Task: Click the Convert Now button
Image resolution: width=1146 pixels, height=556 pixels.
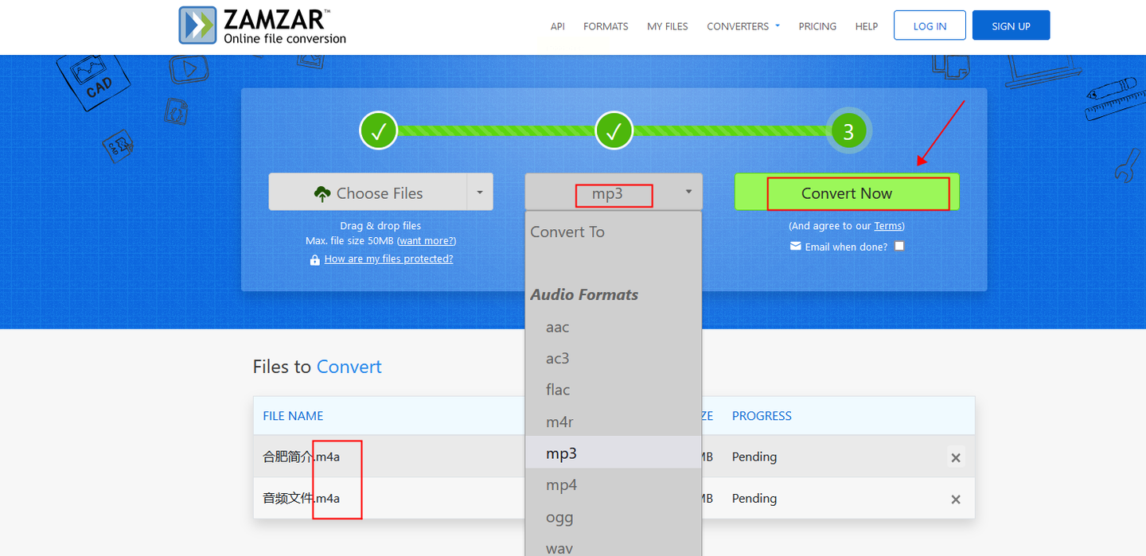Action: [847, 192]
